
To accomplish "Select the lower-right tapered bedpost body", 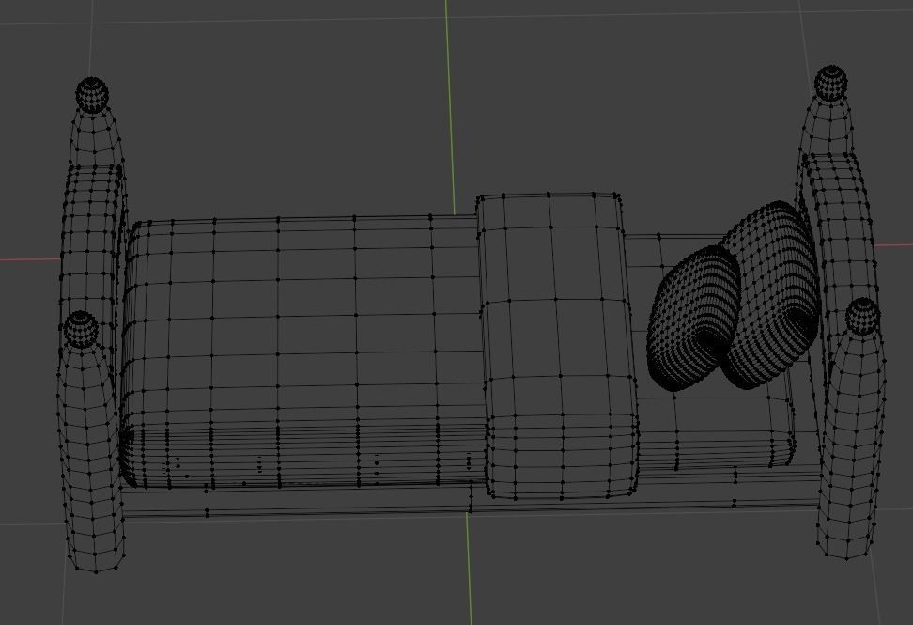I will point(851,445).
